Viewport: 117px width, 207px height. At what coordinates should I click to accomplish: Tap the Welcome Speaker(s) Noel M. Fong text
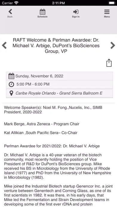pos(53,110)
